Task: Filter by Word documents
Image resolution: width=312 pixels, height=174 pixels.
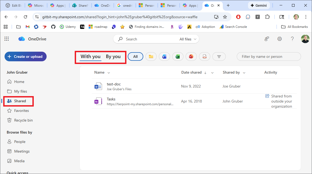Action: tap(164, 56)
